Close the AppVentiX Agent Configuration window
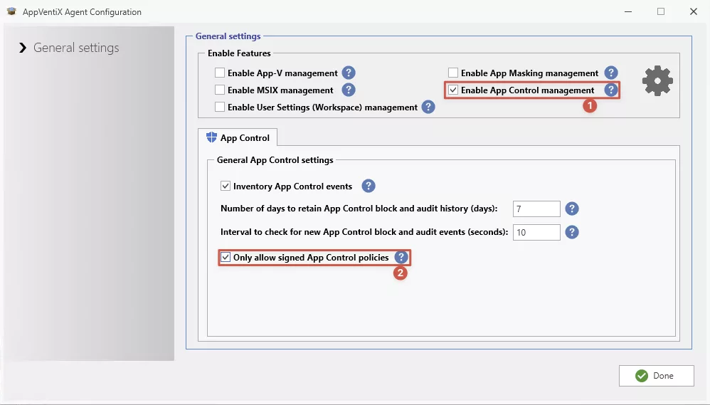The width and height of the screenshot is (710, 405). click(693, 11)
